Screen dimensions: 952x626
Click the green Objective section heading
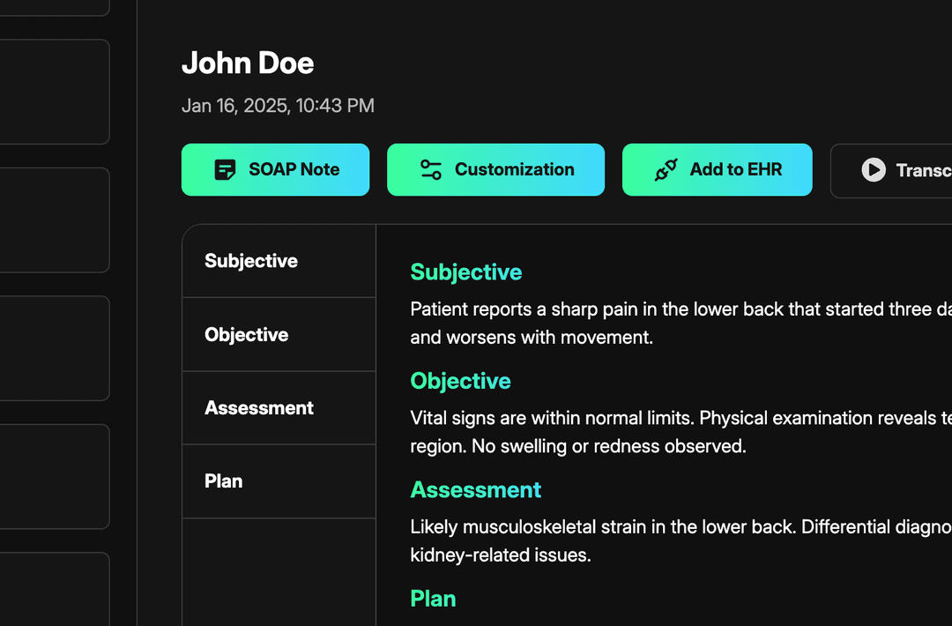coord(461,381)
